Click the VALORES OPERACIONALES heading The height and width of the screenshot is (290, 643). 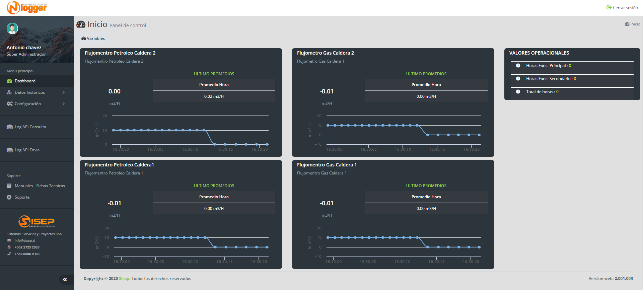pos(539,53)
